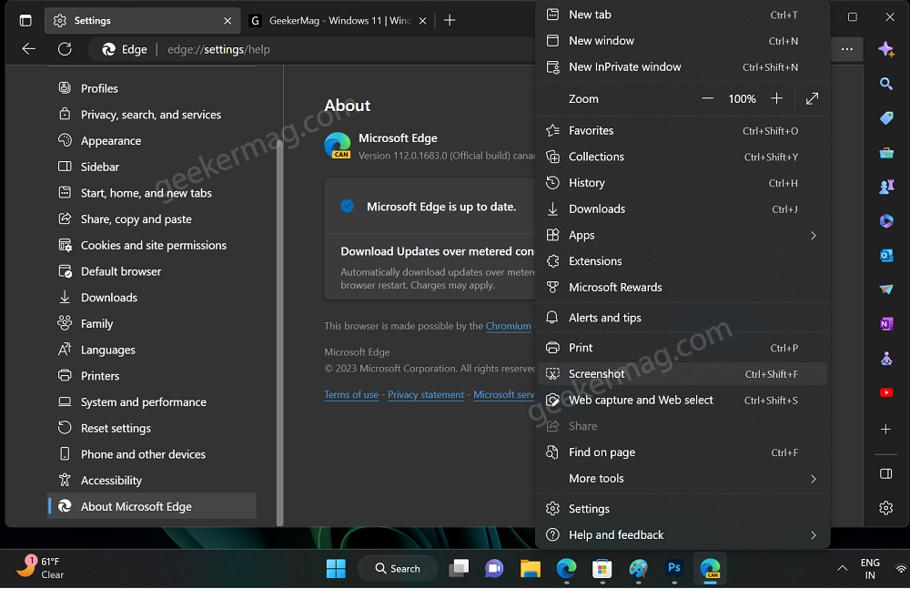Screen dimensions: 910x589
Task: Click sidebar settings gear icon
Action: [885, 508]
